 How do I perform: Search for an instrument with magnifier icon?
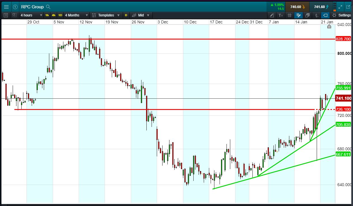48,7
